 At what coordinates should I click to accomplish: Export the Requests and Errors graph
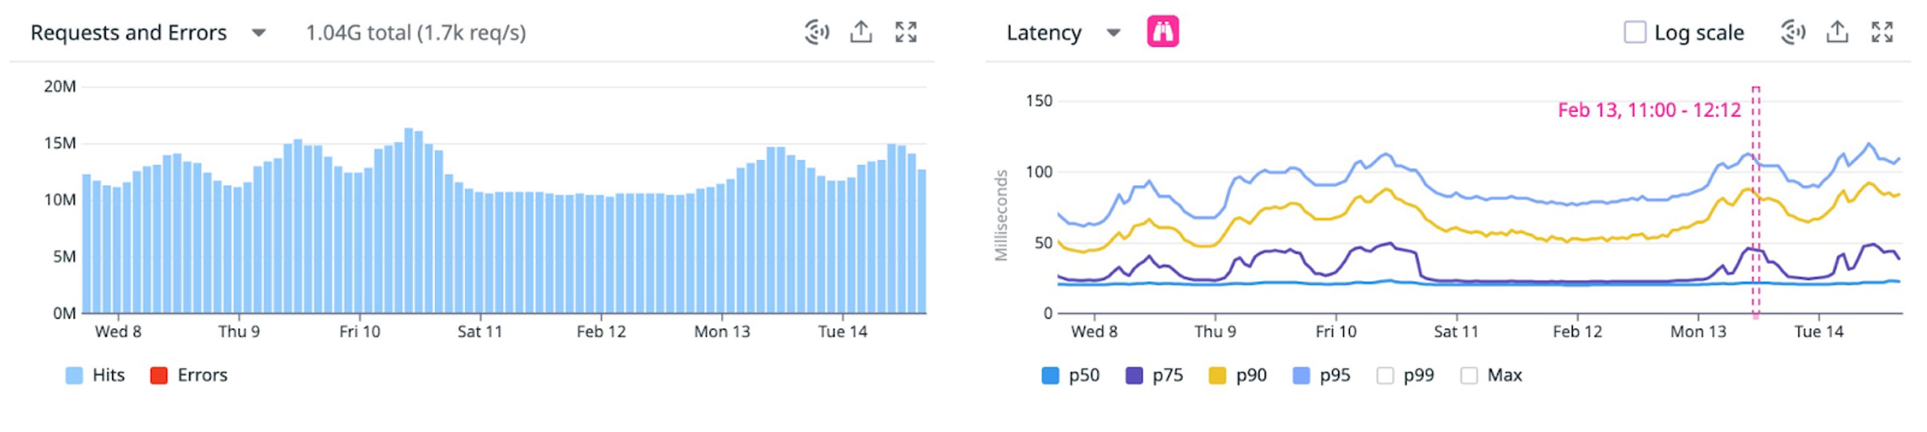click(x=861, y=32)
